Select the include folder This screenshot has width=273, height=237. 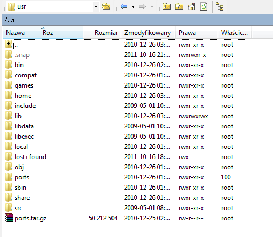point(25,106)
